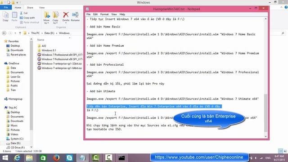288x162 pixels.
Task: Click the red Delete icon
Action: pyautogui.click(x=66, y=15)
